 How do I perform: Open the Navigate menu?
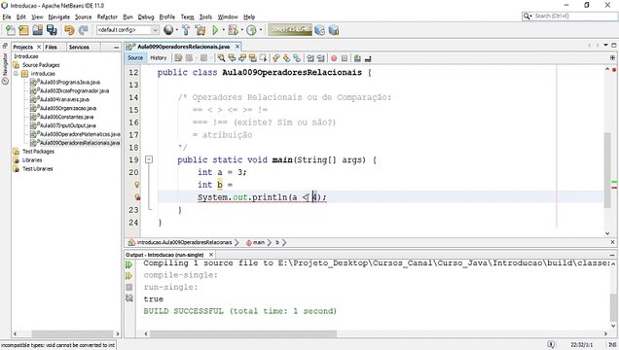pos(58,17)
